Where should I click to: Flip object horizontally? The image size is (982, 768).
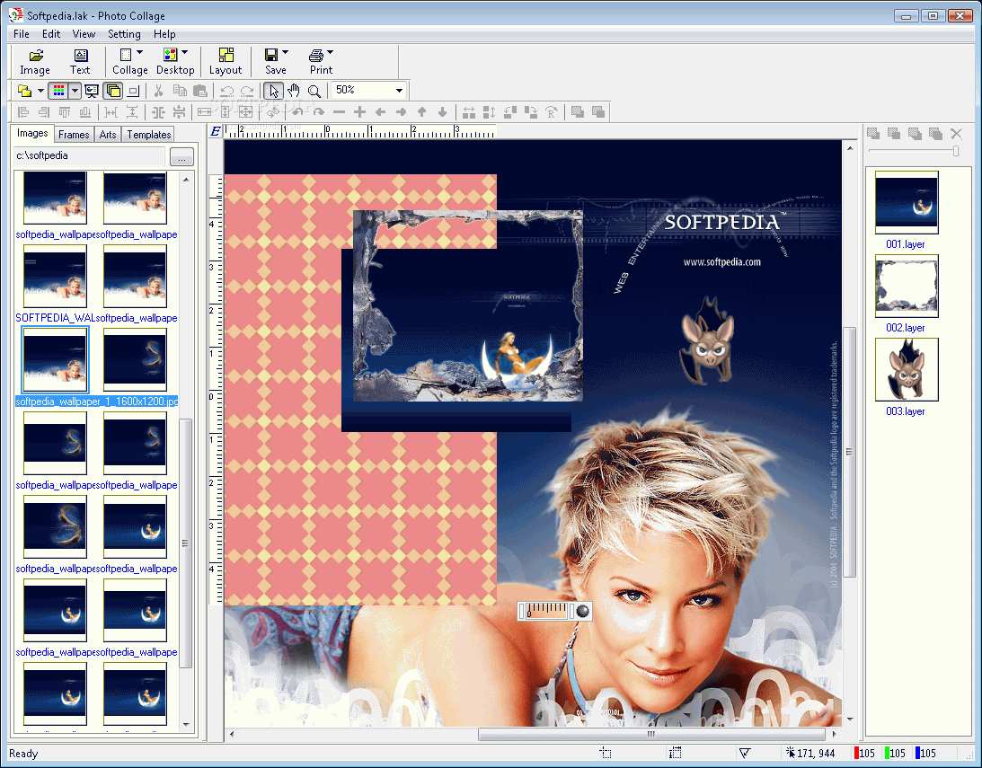(x=468, y=112)
